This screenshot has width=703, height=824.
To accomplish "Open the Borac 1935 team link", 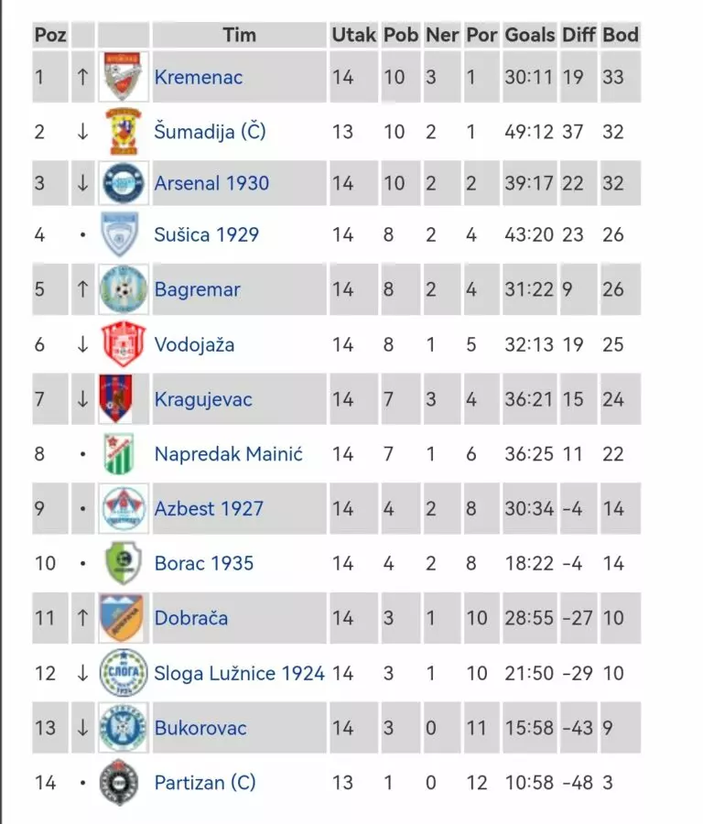I will [204, 563].
